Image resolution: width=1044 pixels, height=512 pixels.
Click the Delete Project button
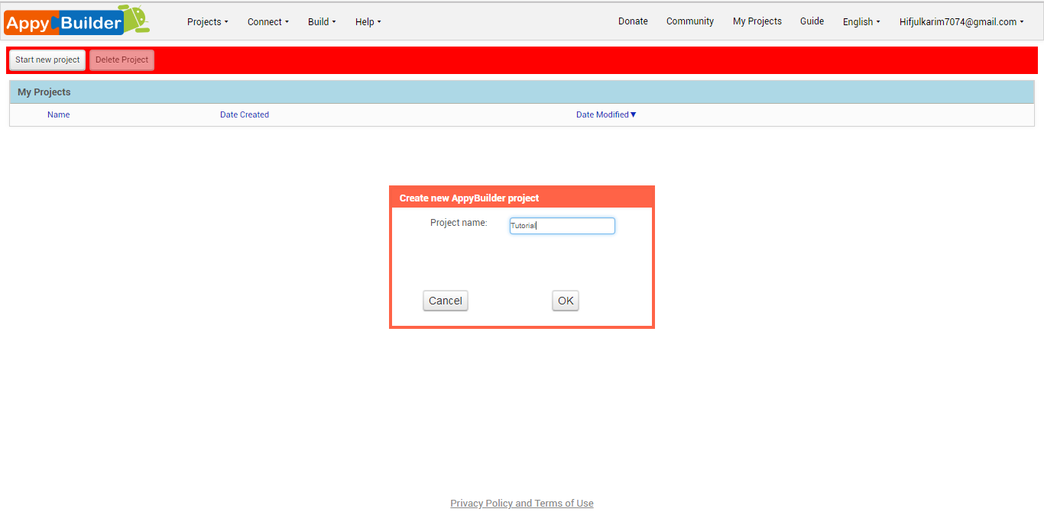pos(122,60)
